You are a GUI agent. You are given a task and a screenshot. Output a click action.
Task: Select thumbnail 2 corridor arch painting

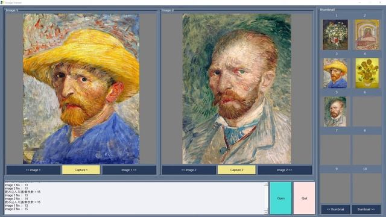click(367, 35)
